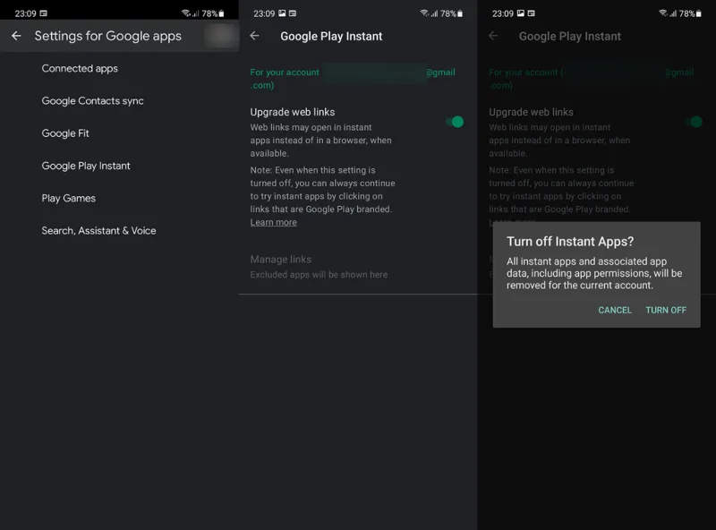Tap Wi-Fi signal icon in left status bar
This screenshot has height=530, width=716.
[186, 13]
